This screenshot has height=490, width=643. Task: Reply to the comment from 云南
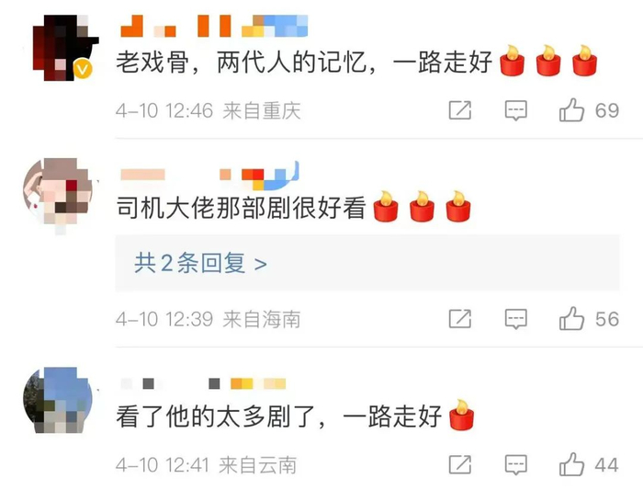click(x=515, y=464)
